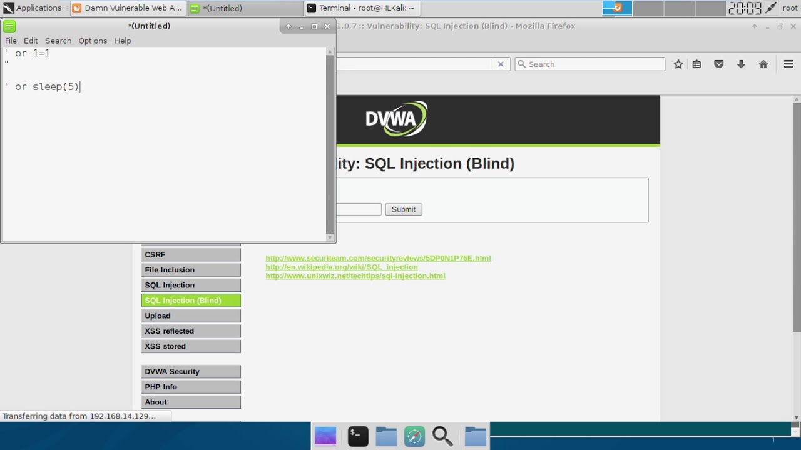Open Upload in the DVWA sidebar
801x450 pixels.
[191, 316]
